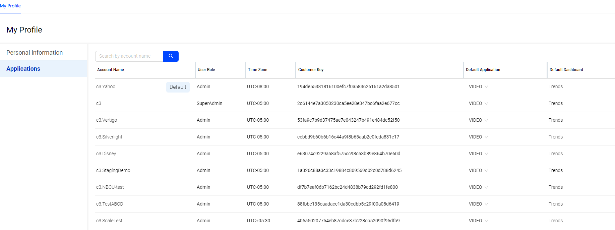The image size is (615, 230).
Task: Click the My Profile page heading
Action: point(24,30)
